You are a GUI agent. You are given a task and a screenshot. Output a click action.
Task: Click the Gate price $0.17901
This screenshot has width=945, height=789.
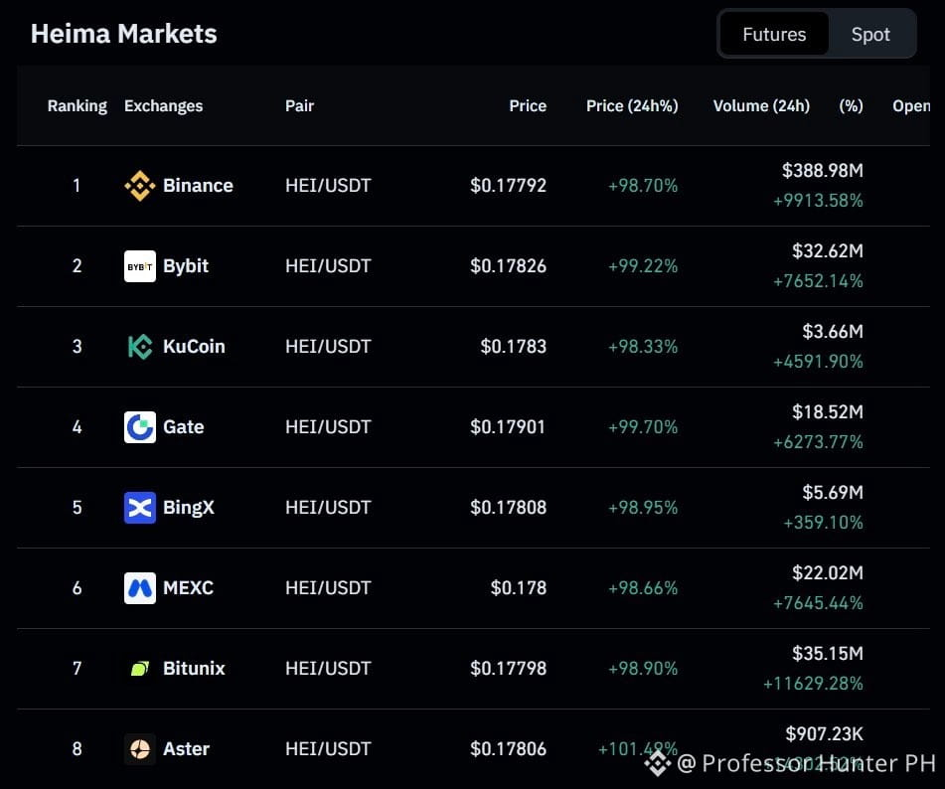508,427
